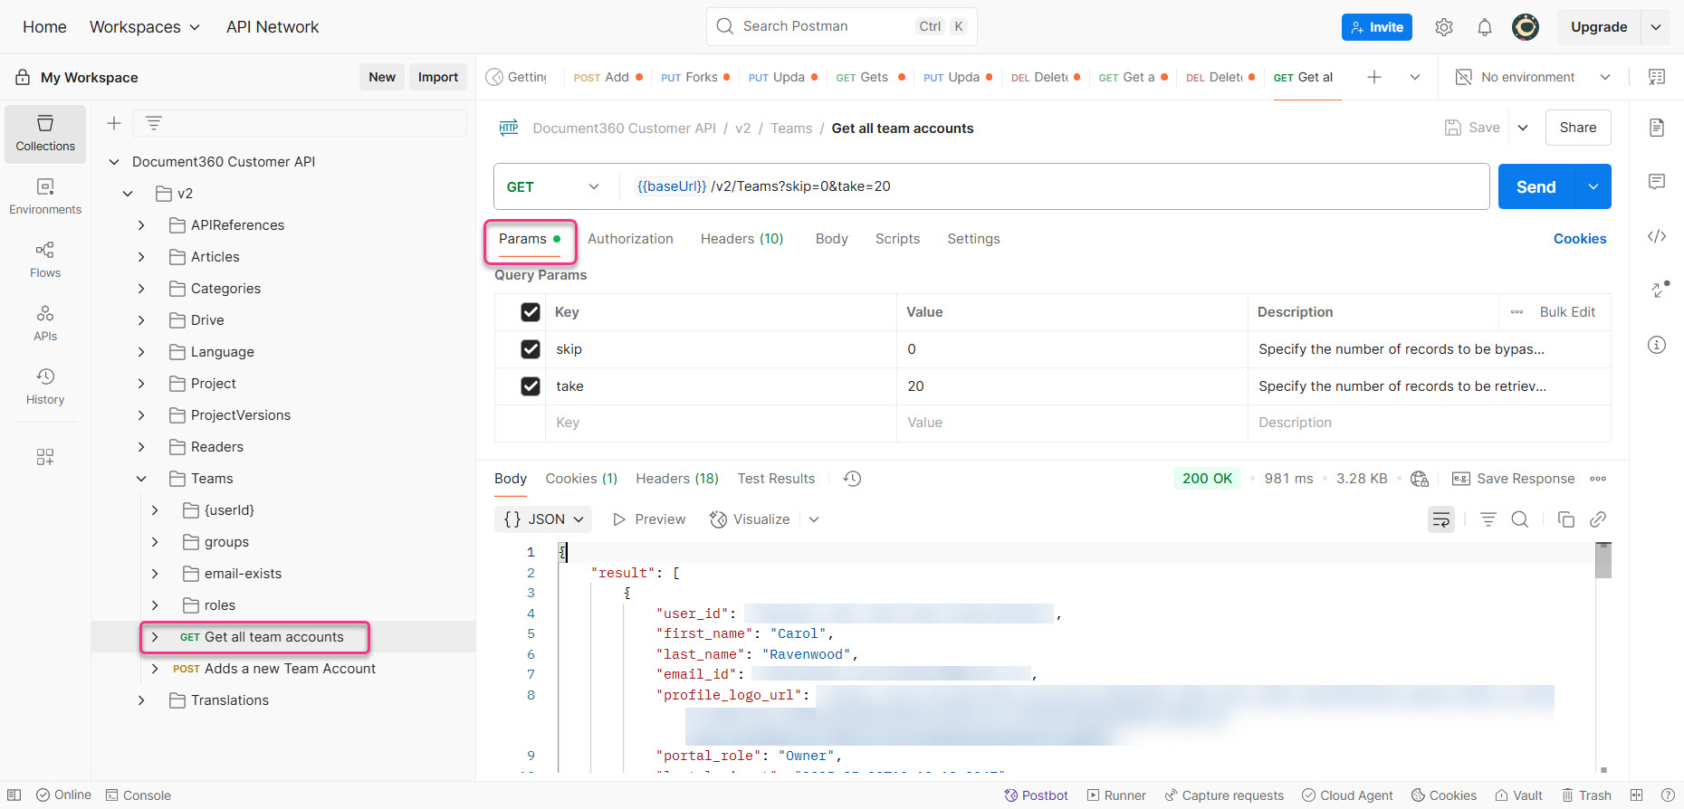Toggle word wrap in response body
This screenshot has height=809, width=1684.
pyautogui.click(x=1441, y=519)
